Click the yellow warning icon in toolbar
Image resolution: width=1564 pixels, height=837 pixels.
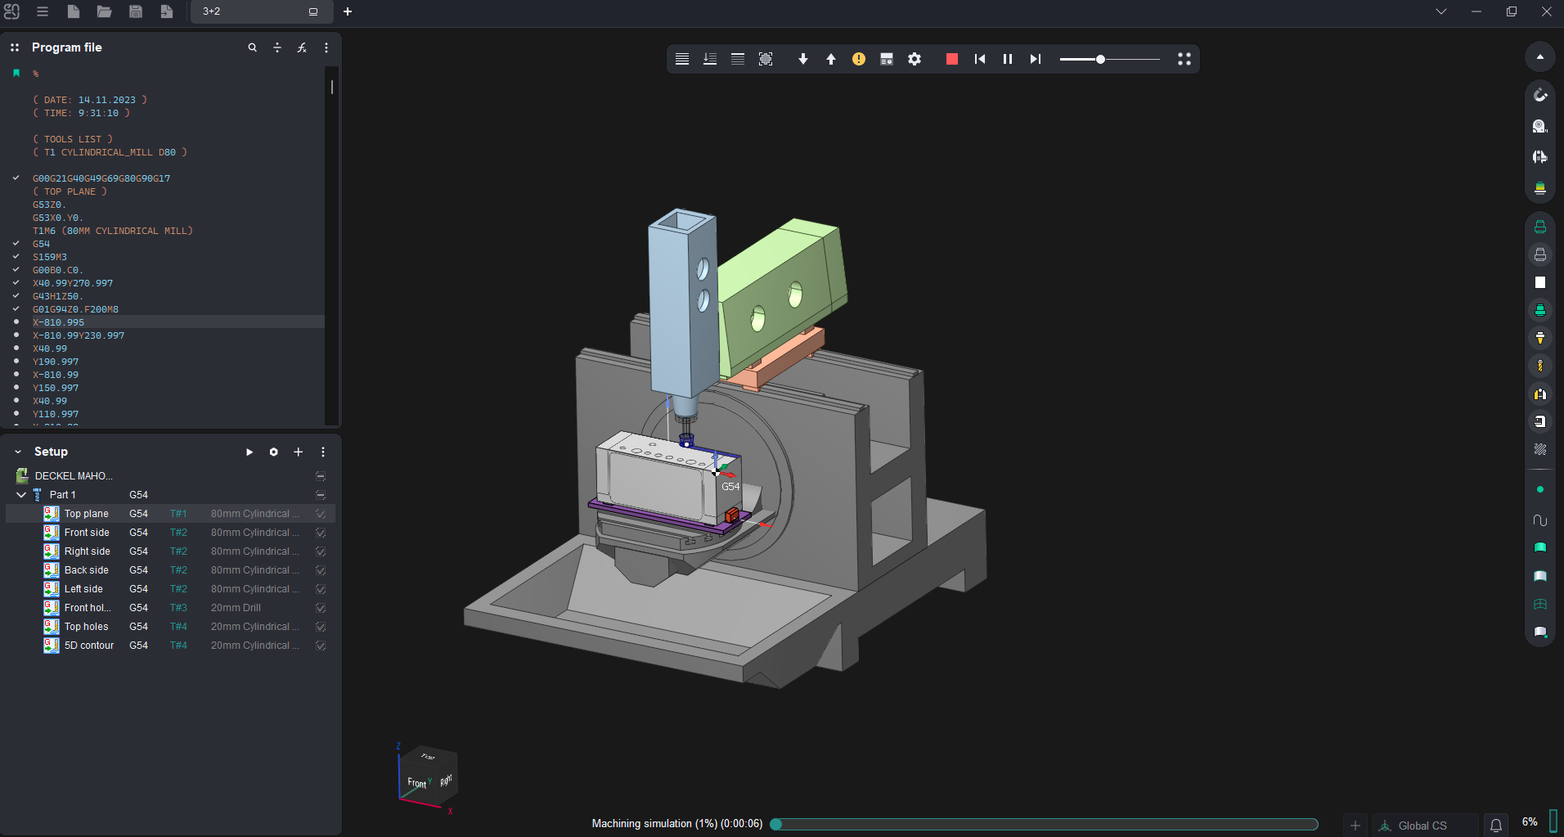[x=858, y=59]
